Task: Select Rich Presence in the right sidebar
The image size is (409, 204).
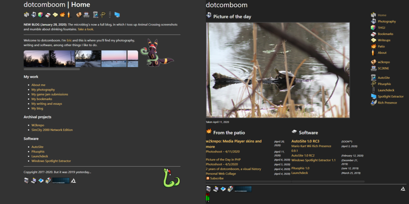Action: click(387, 103)
